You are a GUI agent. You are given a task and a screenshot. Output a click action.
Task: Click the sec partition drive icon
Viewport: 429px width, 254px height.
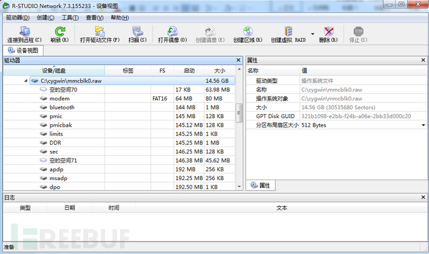pos(44,152)
